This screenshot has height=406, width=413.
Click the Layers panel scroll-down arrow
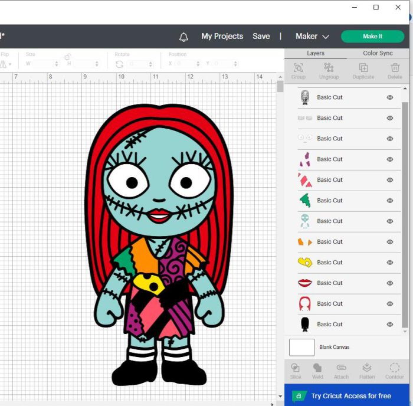[x=405, y=332]
